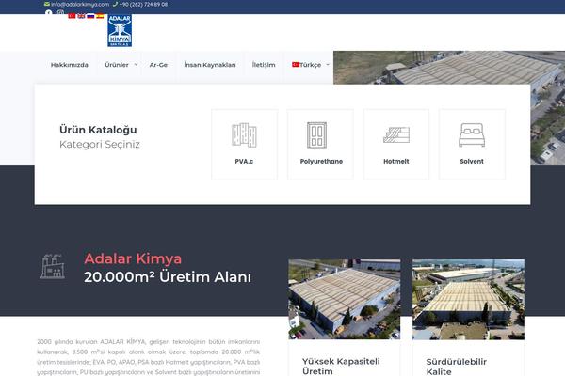Click the Sürdürülebilir Kalite title

[456, 367]
